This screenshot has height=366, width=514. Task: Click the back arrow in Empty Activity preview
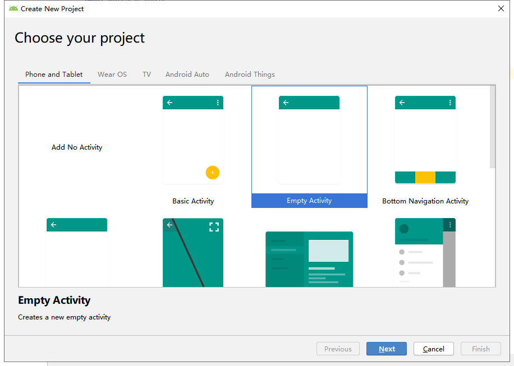click(286, 103)
